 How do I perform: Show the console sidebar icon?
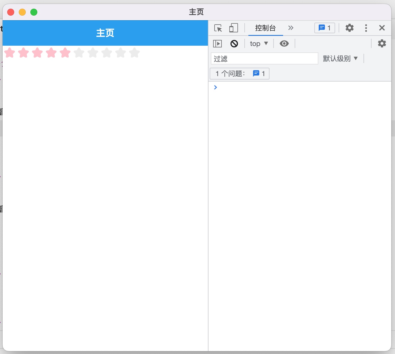click(217, 44)
